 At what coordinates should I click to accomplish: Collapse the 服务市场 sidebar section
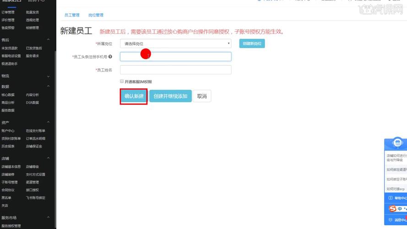[48, 218]
